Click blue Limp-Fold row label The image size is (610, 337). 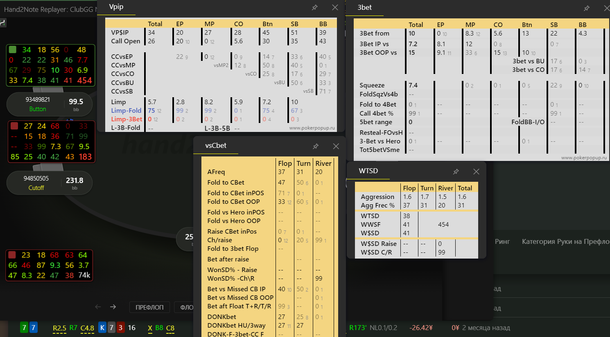point(126,110)
